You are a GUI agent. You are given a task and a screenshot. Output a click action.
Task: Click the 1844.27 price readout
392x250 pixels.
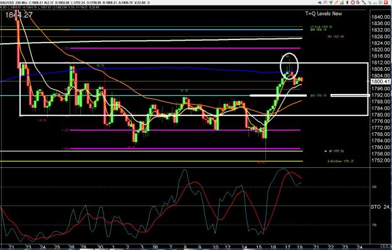pyautogui.click(x=19, y=15)
